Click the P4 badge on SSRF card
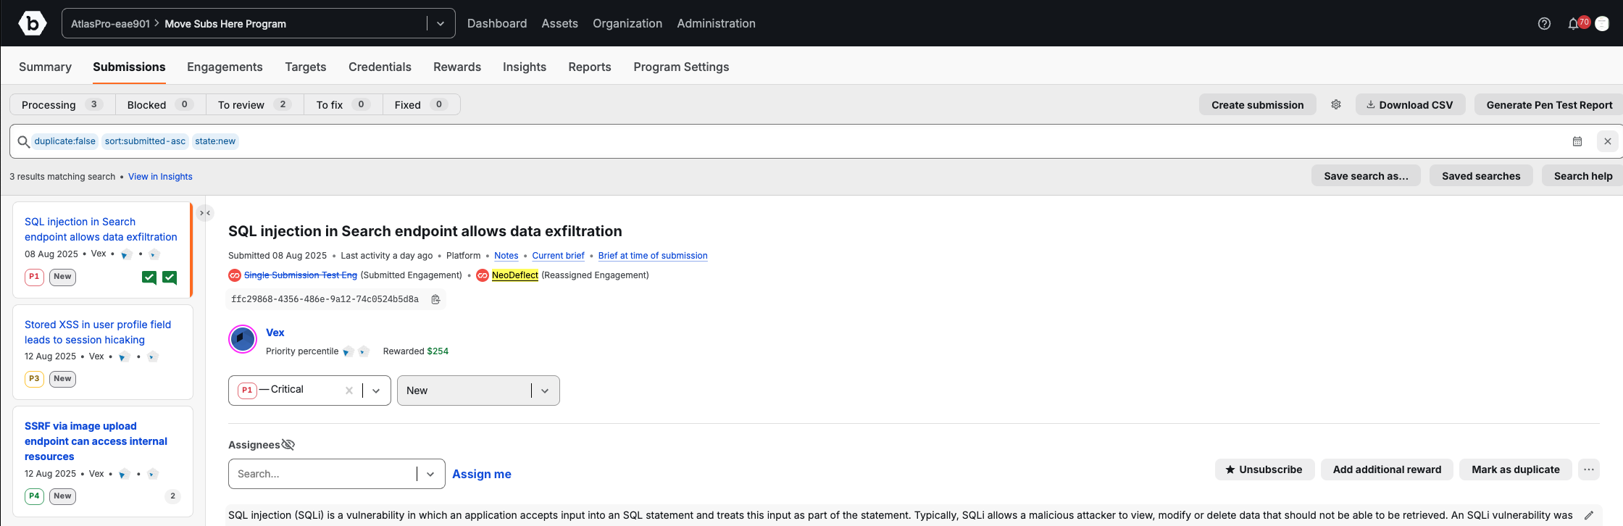The height and width of the screenshot is (526, 1623). 34,496
